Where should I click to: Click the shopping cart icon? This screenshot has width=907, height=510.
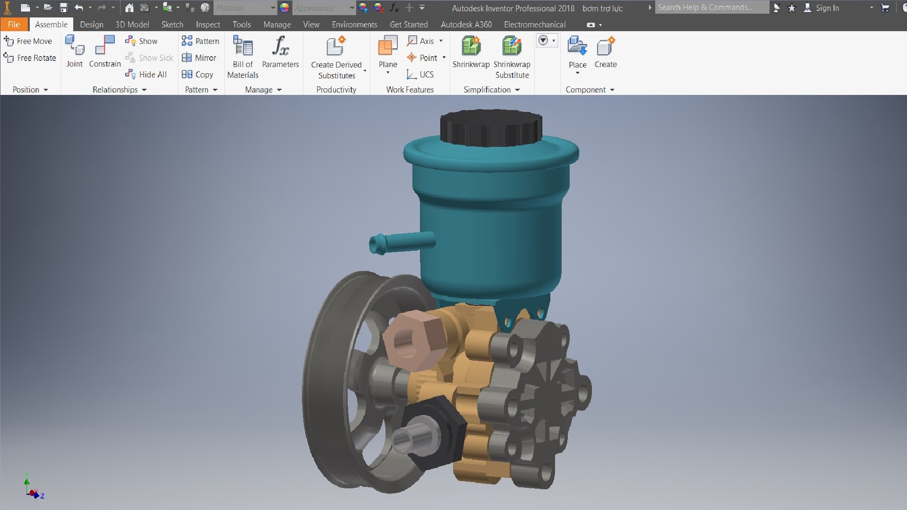point(885,8)
